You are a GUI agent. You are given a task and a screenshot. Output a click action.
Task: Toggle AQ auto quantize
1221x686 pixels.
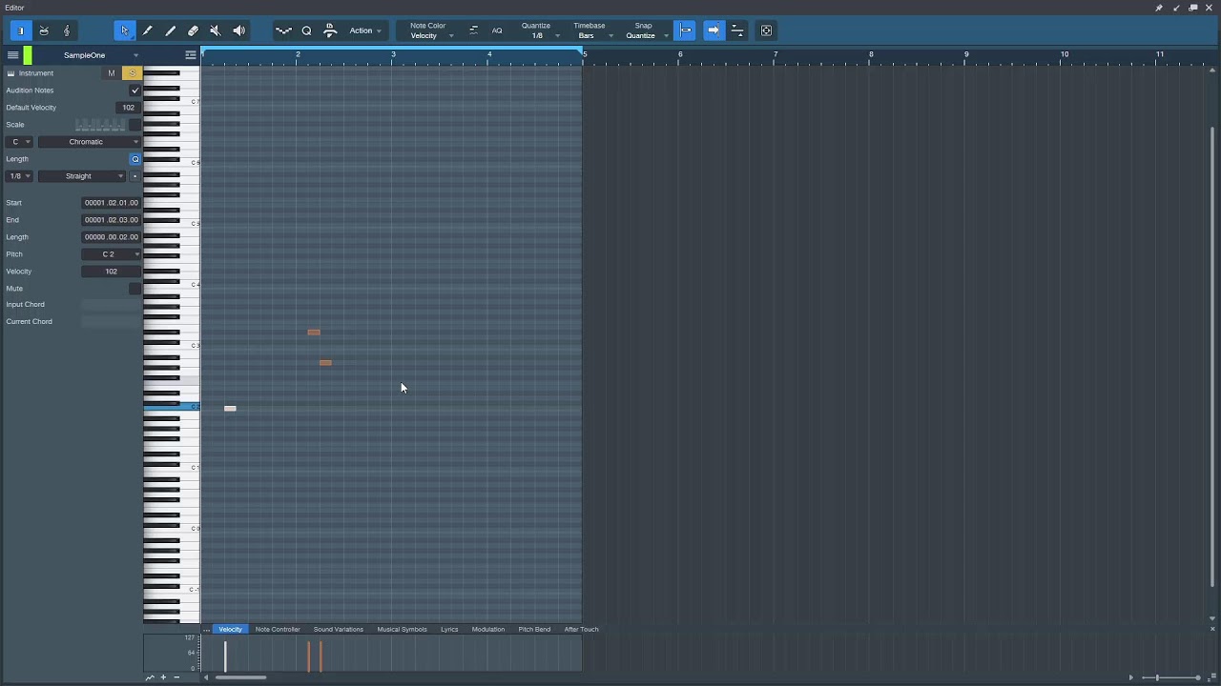pyautogui.click(x=497, y=30)
